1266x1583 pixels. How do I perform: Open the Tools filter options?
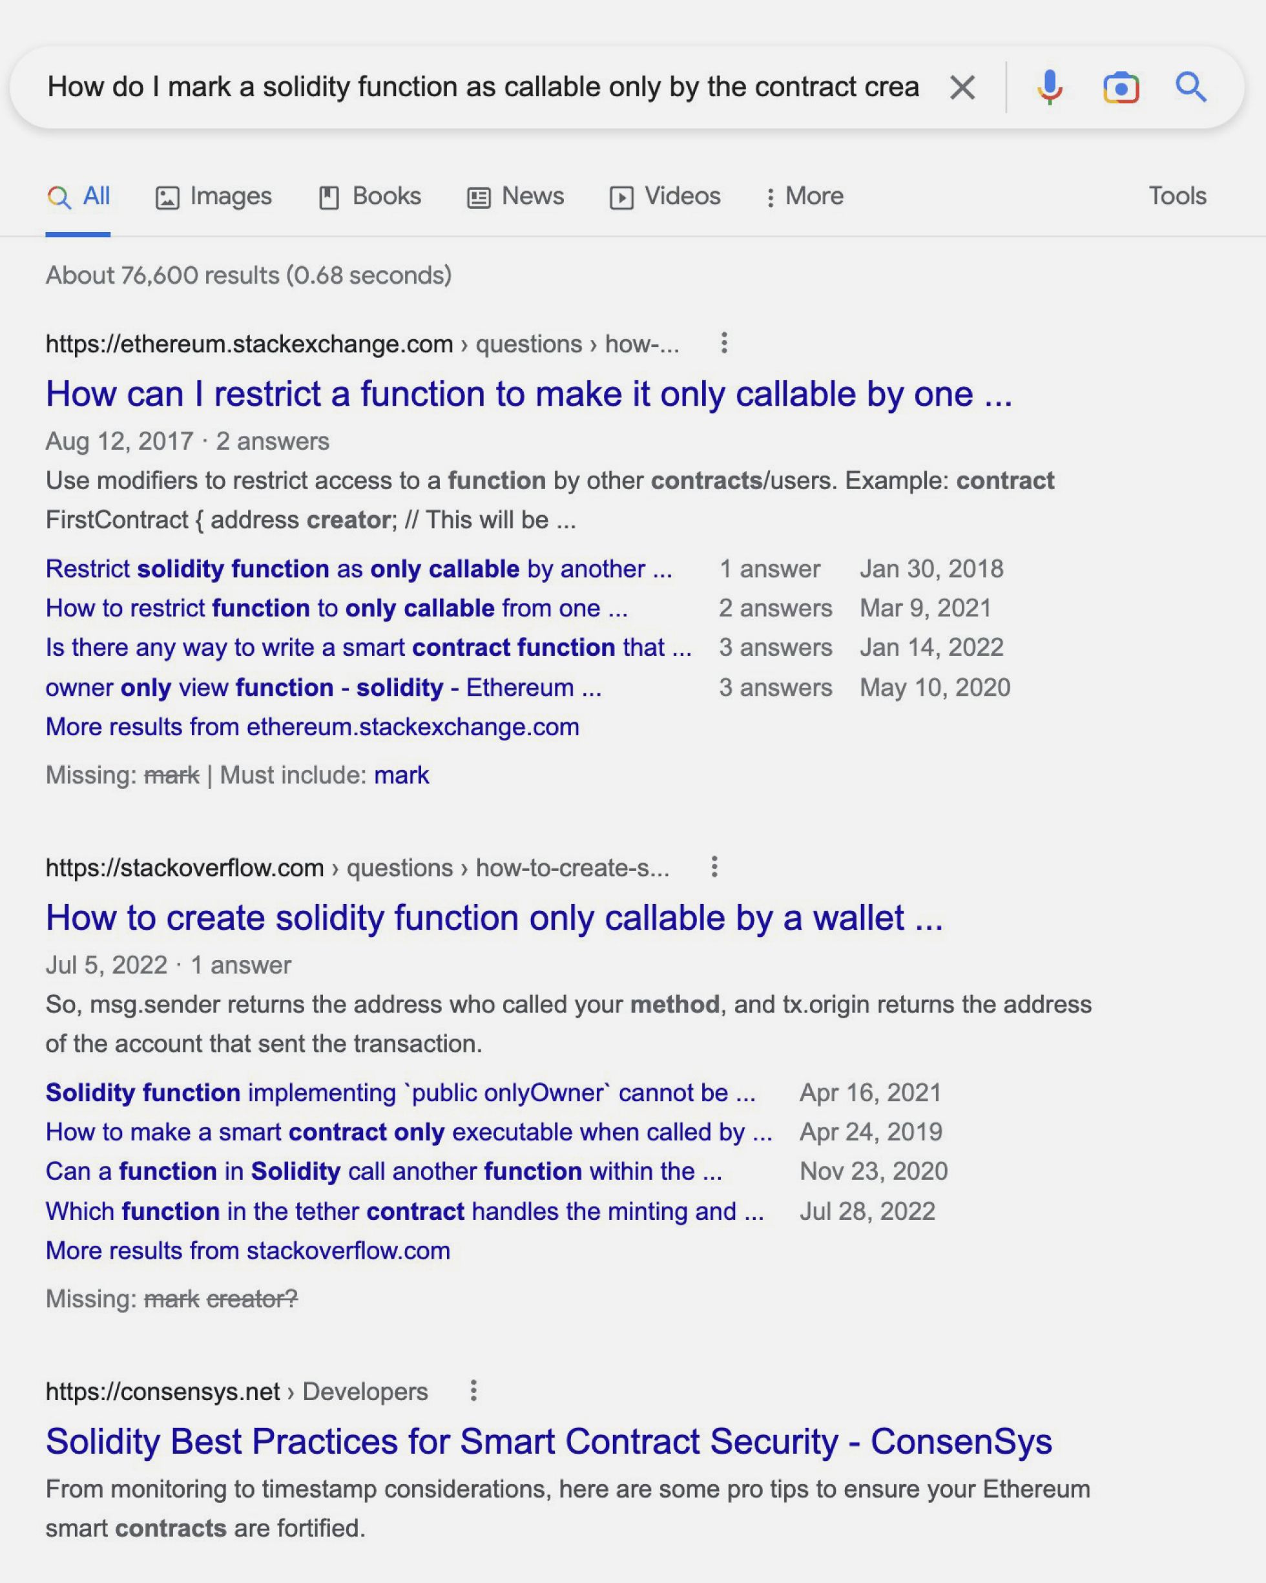click(x=1176, y=196)
